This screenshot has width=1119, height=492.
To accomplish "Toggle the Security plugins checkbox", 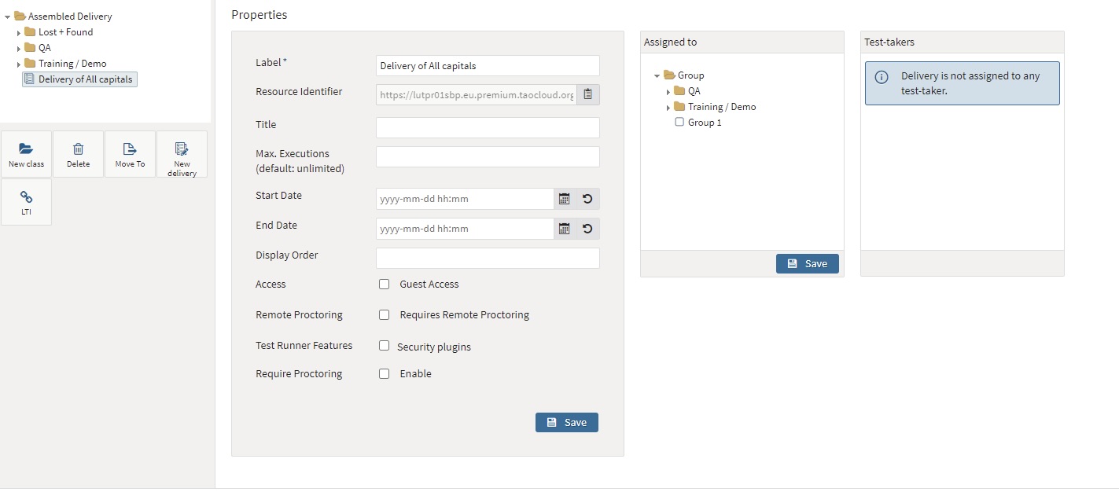I will [x=385, y=346].
